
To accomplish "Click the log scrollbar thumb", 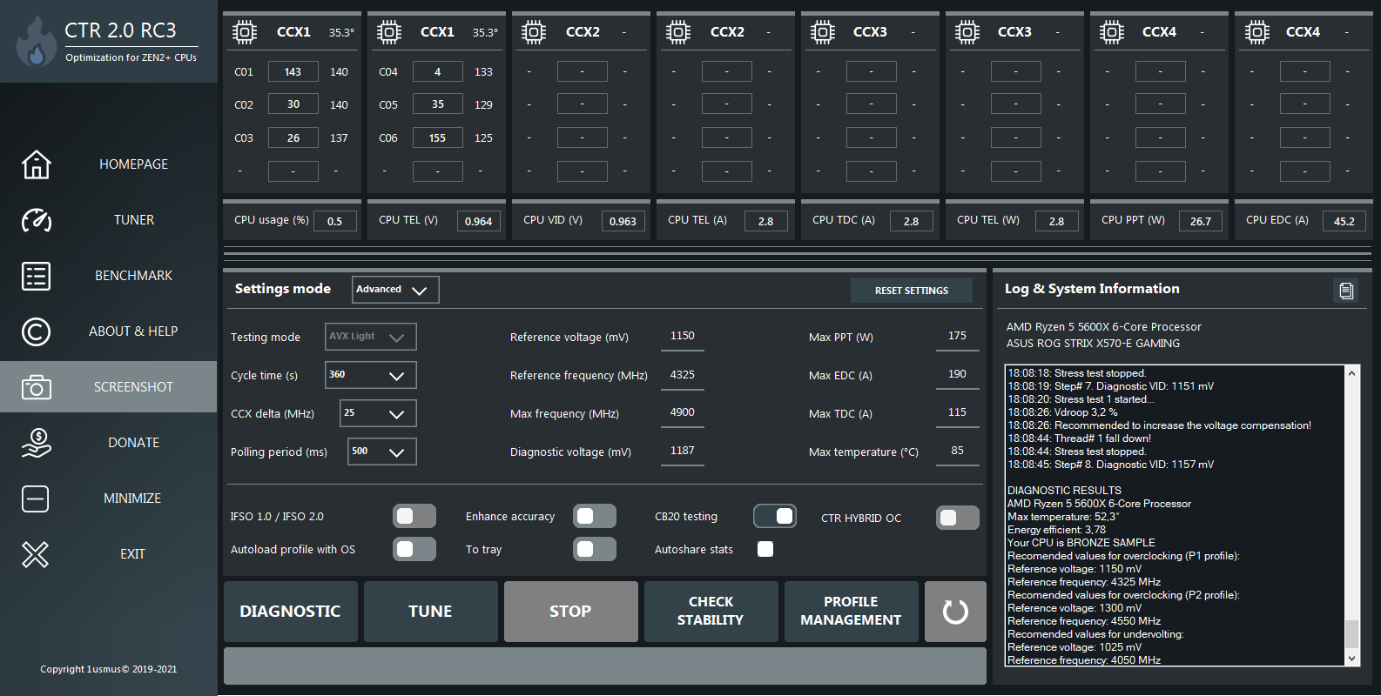I will click(x=1351, y=633).
